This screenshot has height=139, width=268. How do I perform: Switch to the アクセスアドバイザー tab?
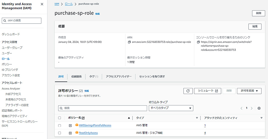click(x=119, y=77)
